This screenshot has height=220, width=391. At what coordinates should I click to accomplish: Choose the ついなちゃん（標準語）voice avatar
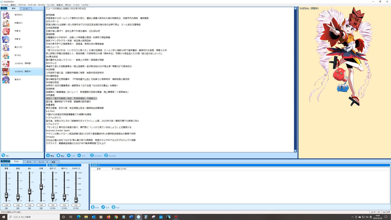point(6,64)
